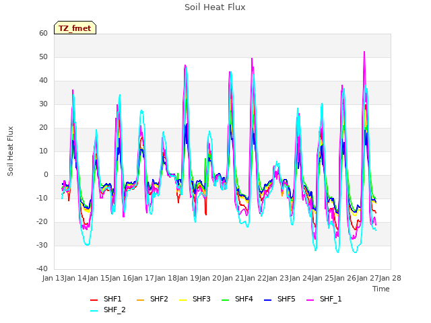Click the -40 y-axis tick label
Screen dimensions: 431x323
[x=42, y=268]
